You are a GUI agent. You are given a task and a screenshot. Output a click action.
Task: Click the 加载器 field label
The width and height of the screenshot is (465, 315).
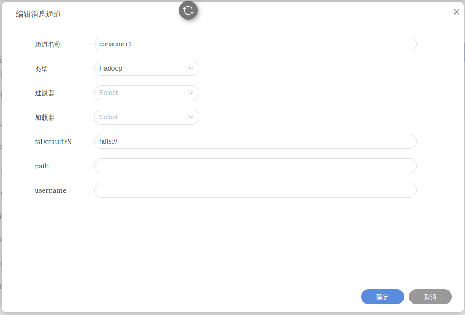point(44,117)
